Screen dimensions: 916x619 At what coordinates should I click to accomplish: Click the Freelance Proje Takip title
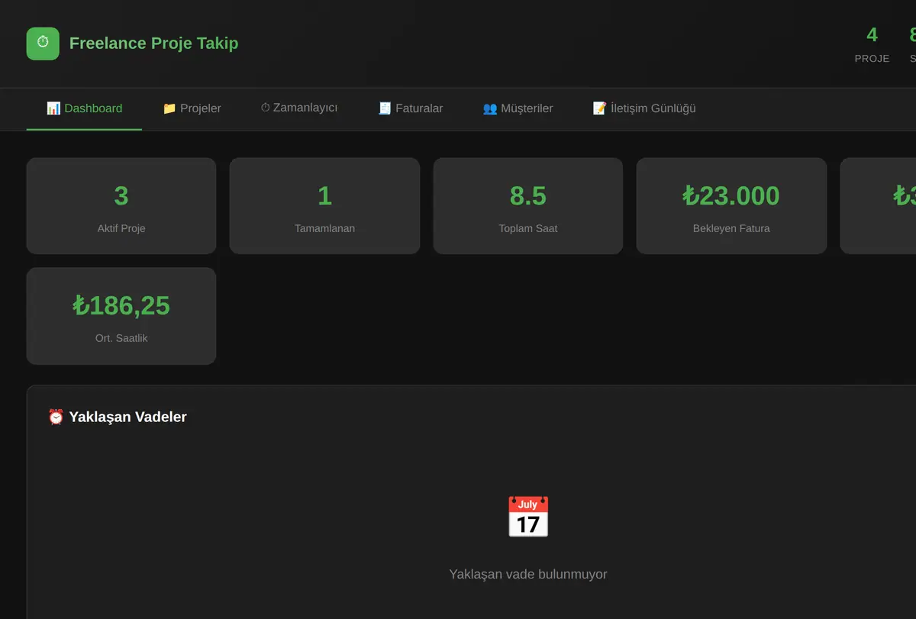point(153,44)
